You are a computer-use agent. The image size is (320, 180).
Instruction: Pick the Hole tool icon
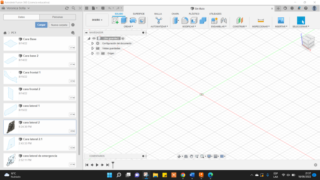click(142, 21)
